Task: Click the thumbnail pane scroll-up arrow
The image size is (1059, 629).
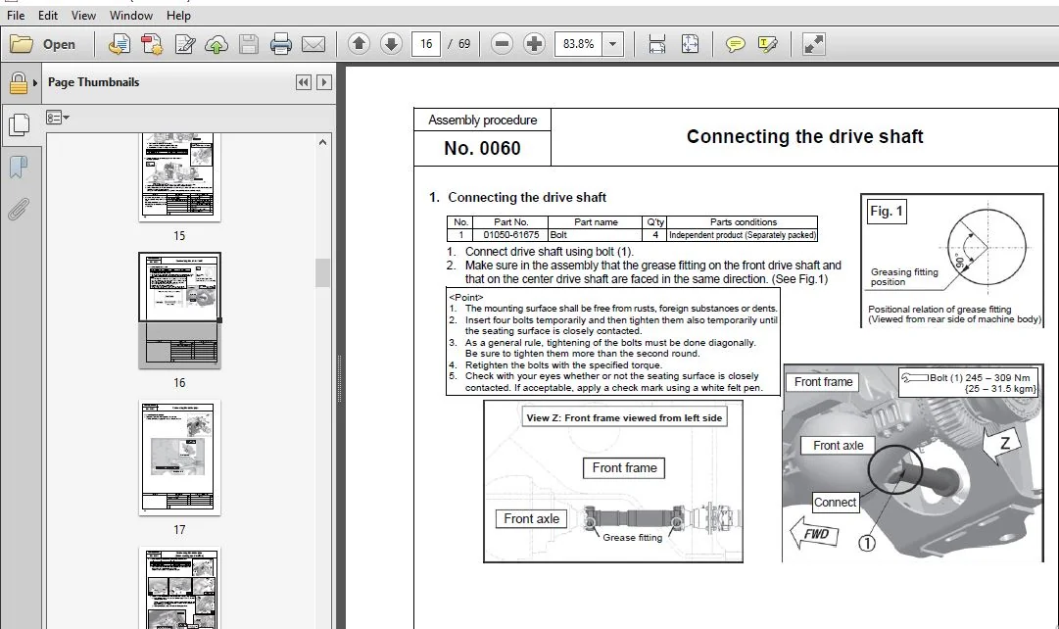Action: coord(323,142)
